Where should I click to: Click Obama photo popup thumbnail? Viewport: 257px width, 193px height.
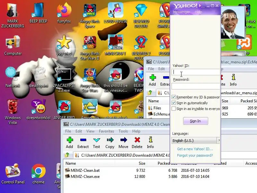click(233, 23)
